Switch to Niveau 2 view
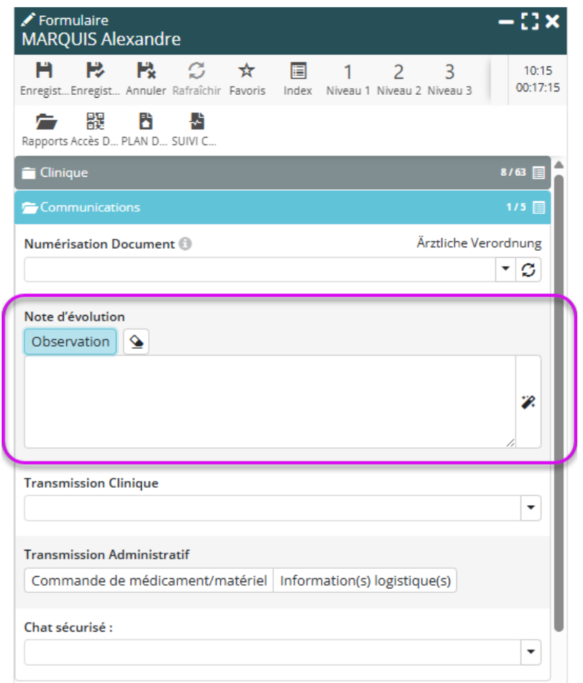This screenshot has height=683, width=583. [x=399, y=78]
